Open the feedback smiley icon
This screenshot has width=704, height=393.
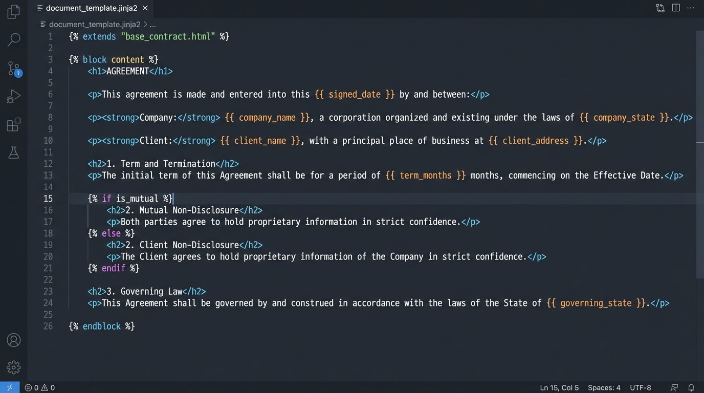tap(674, 387)
